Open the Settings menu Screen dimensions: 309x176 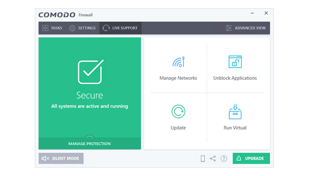[x=82, y=28]
